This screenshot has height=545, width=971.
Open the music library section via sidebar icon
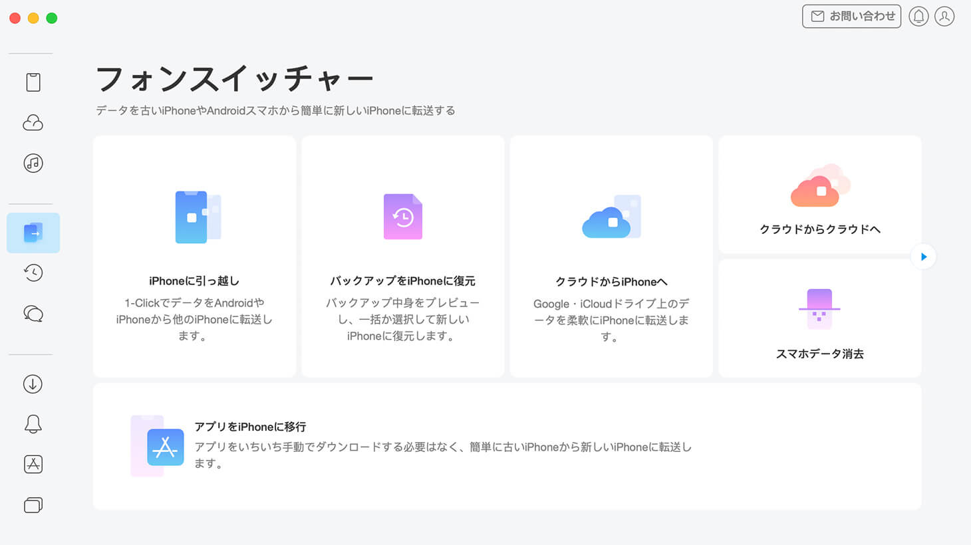33,163
